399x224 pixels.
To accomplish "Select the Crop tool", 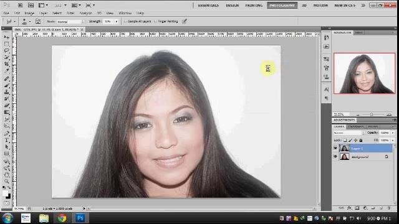I will point(7,64).
